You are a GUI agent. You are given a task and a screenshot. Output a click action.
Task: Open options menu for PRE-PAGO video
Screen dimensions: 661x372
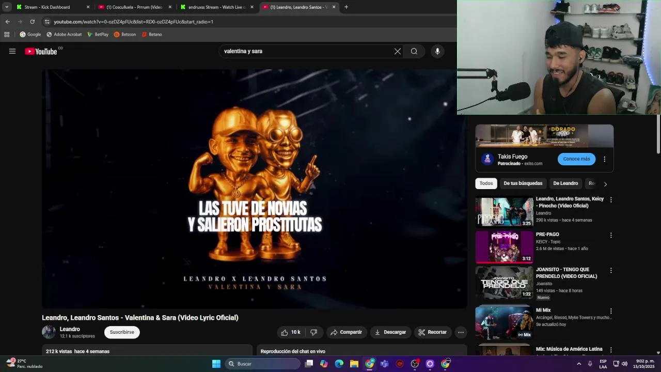(611, 235)
